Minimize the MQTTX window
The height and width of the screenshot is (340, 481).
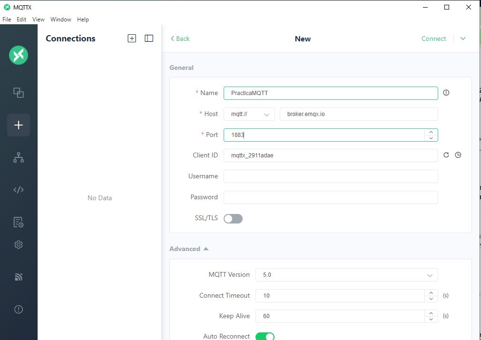[x=425, y=7]
